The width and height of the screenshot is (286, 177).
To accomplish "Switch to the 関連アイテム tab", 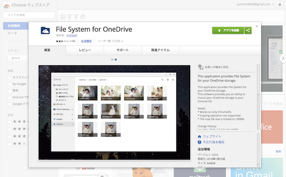I will 160,50.
